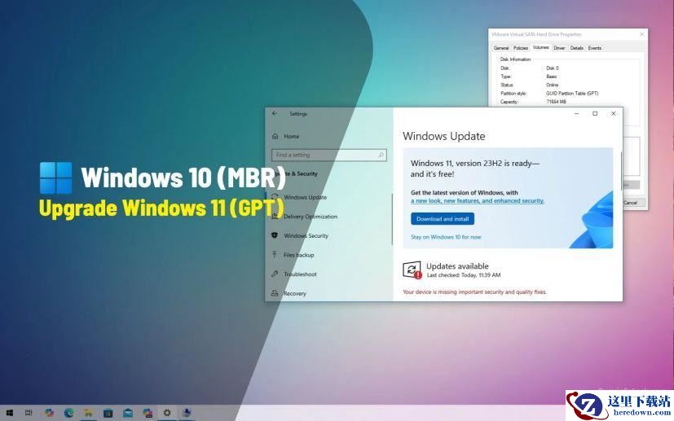Minimize the Settings window

tap(577, 113)
